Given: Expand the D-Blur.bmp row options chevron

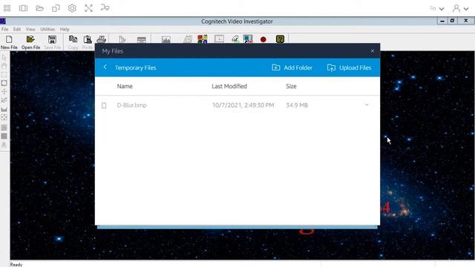Looking at the screenshot, I should click(x=367, y=105).
